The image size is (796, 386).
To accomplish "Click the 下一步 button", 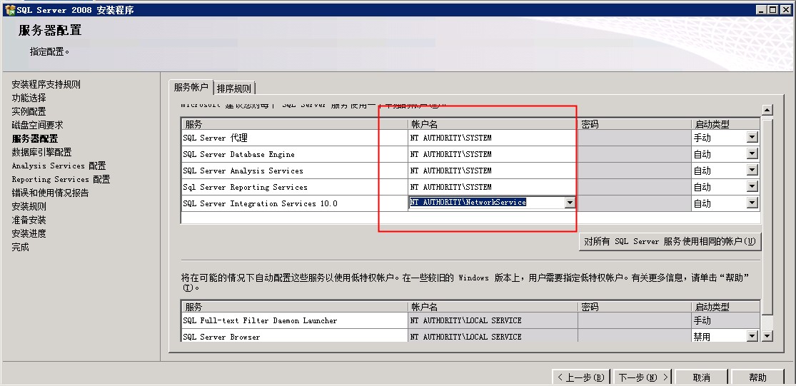I will [643, 377].
